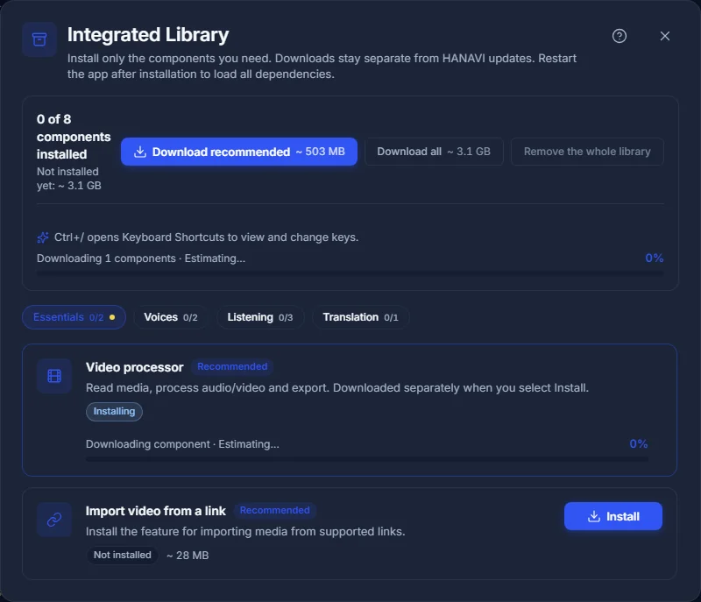701x602 pixels.
Task: Click Remove the whole library button
Action: click(587, 152)
